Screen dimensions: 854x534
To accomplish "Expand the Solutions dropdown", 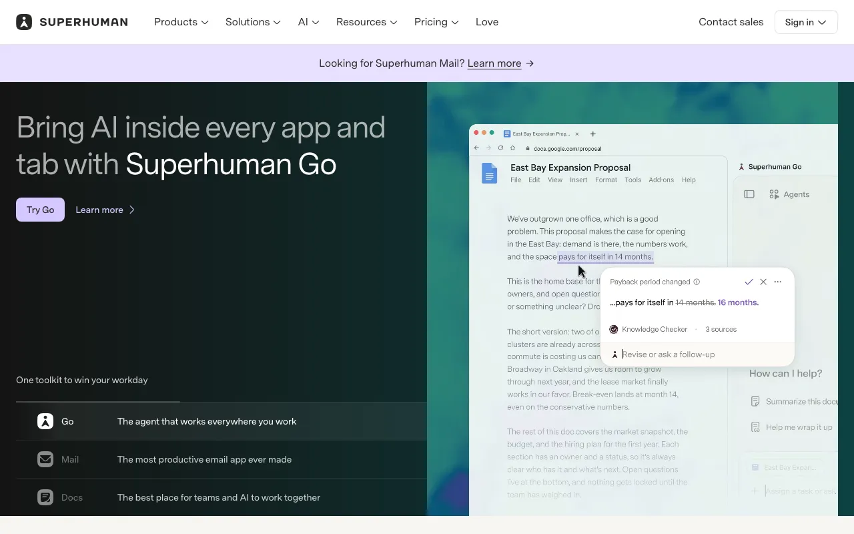I will click(253, 22).
